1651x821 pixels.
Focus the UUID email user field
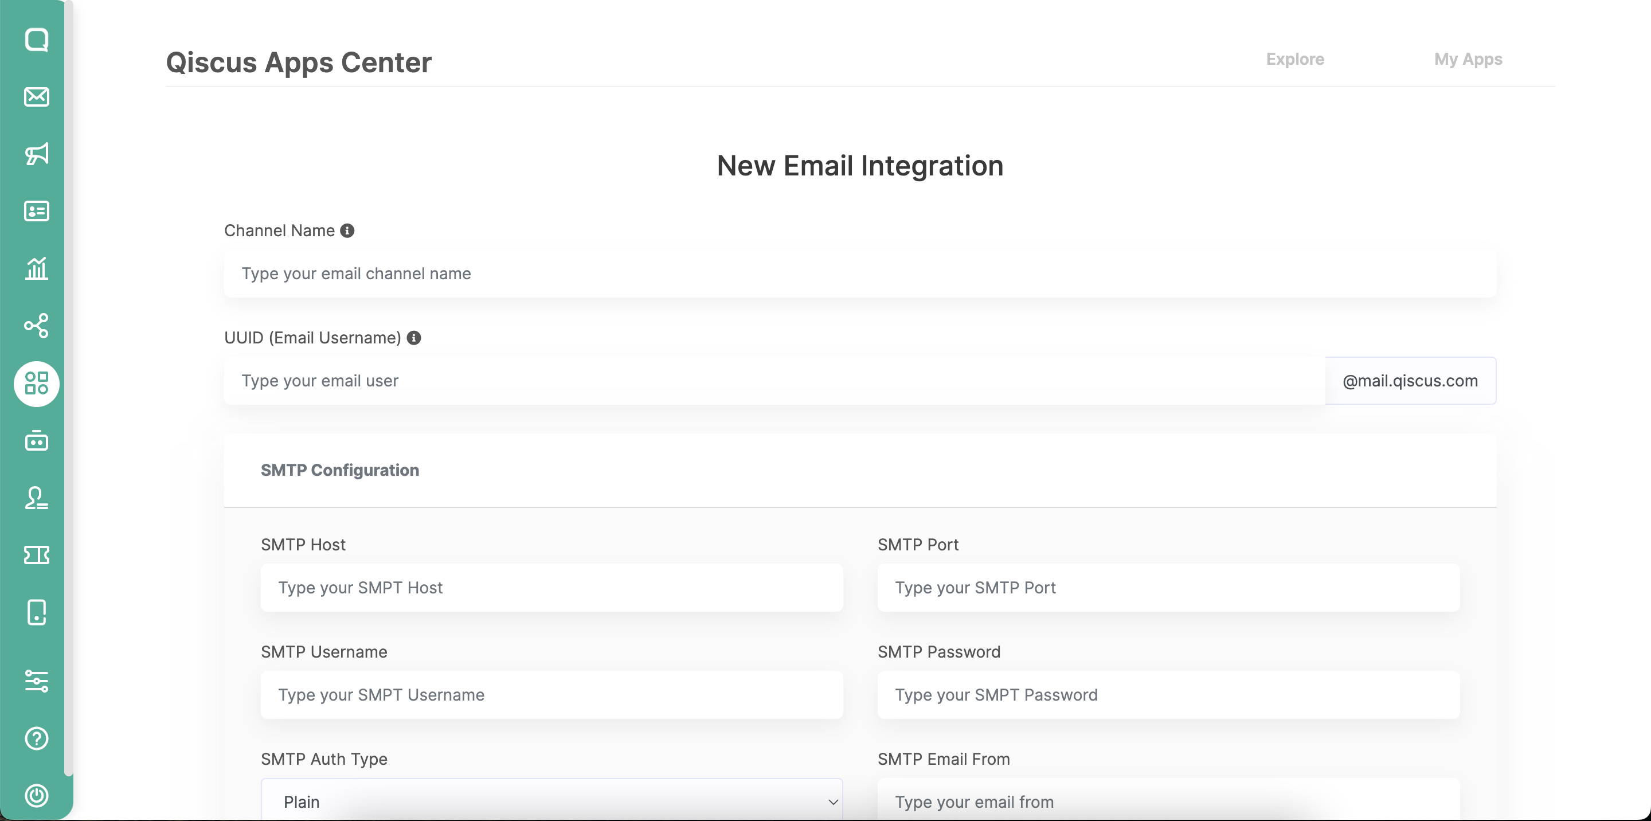pyautogui.click(x=774, y=381)
